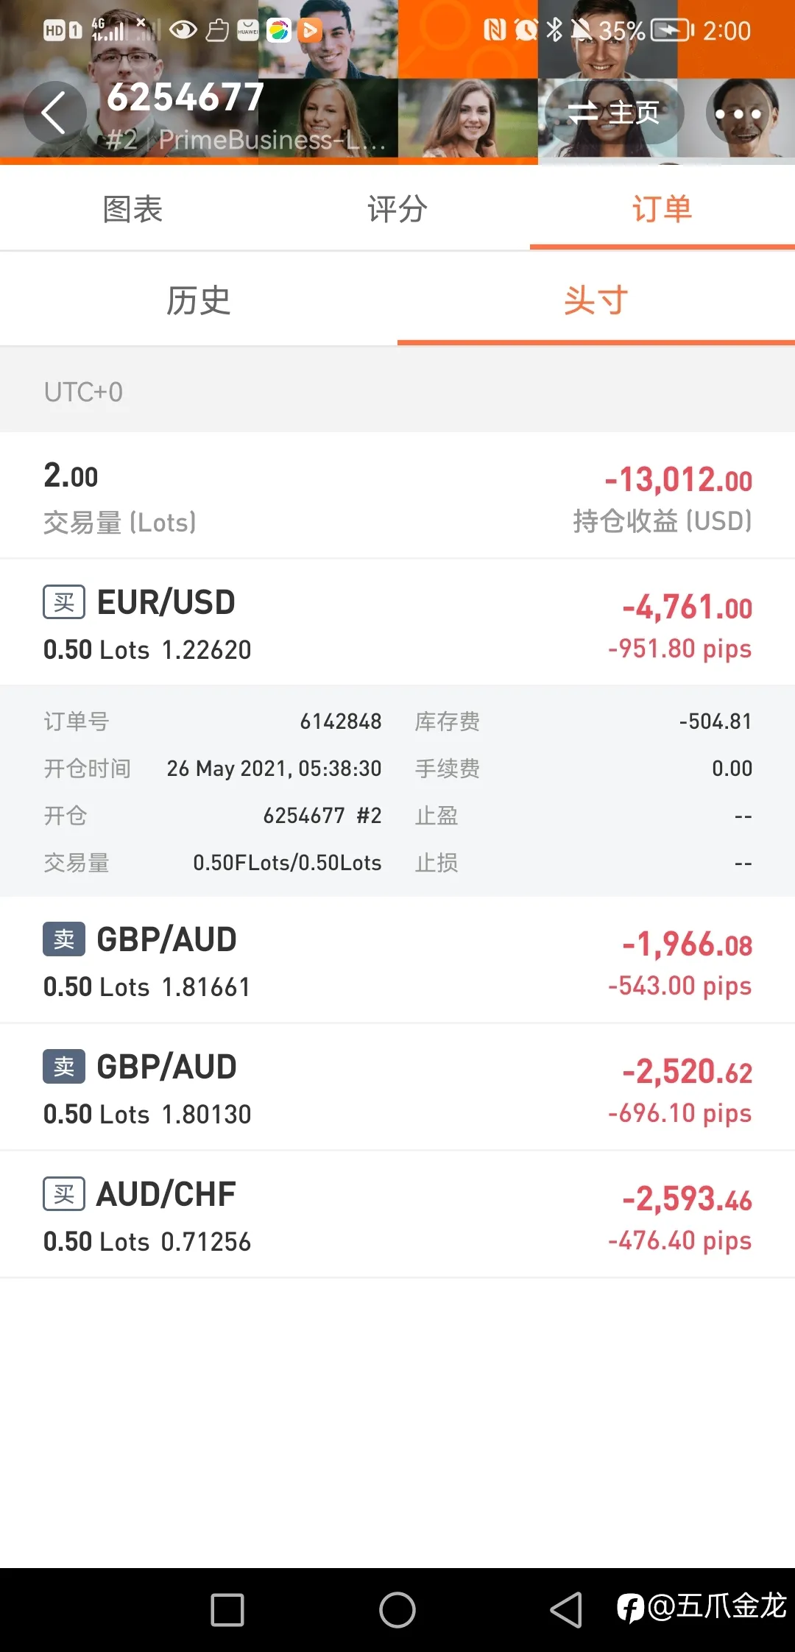This screenshot has height=1652, width=795.
Task: Tap the back arrow in header
Action: [54, 113]
